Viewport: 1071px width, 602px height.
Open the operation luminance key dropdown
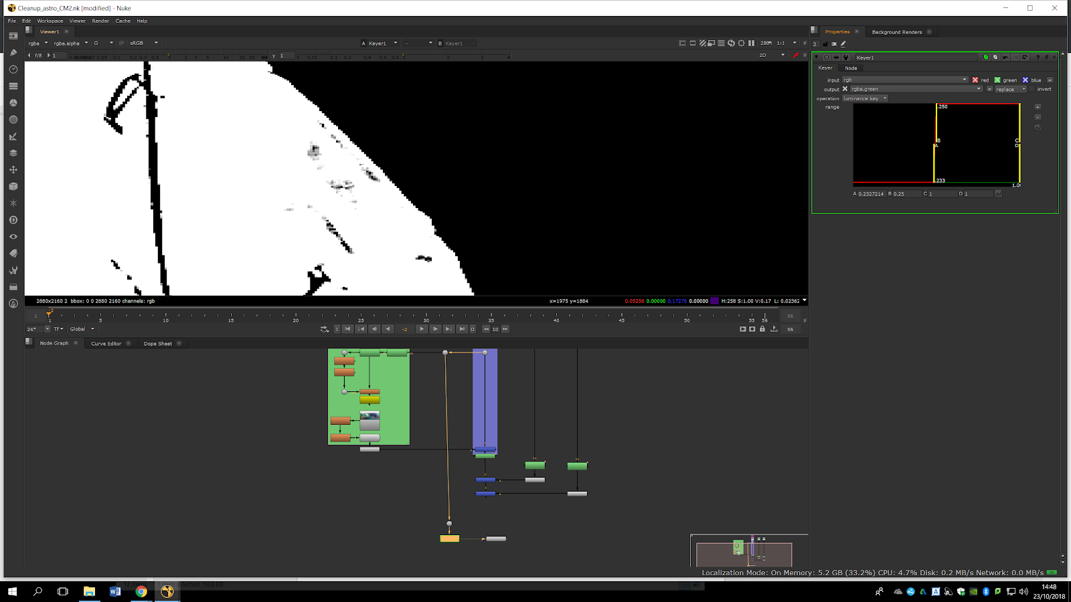click(865, 98)
